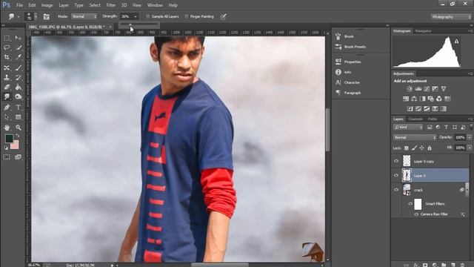The height and width of the screenshot is (267, 474).
Task: Select the Paint Bucket tool
Action: coord(18,88)
